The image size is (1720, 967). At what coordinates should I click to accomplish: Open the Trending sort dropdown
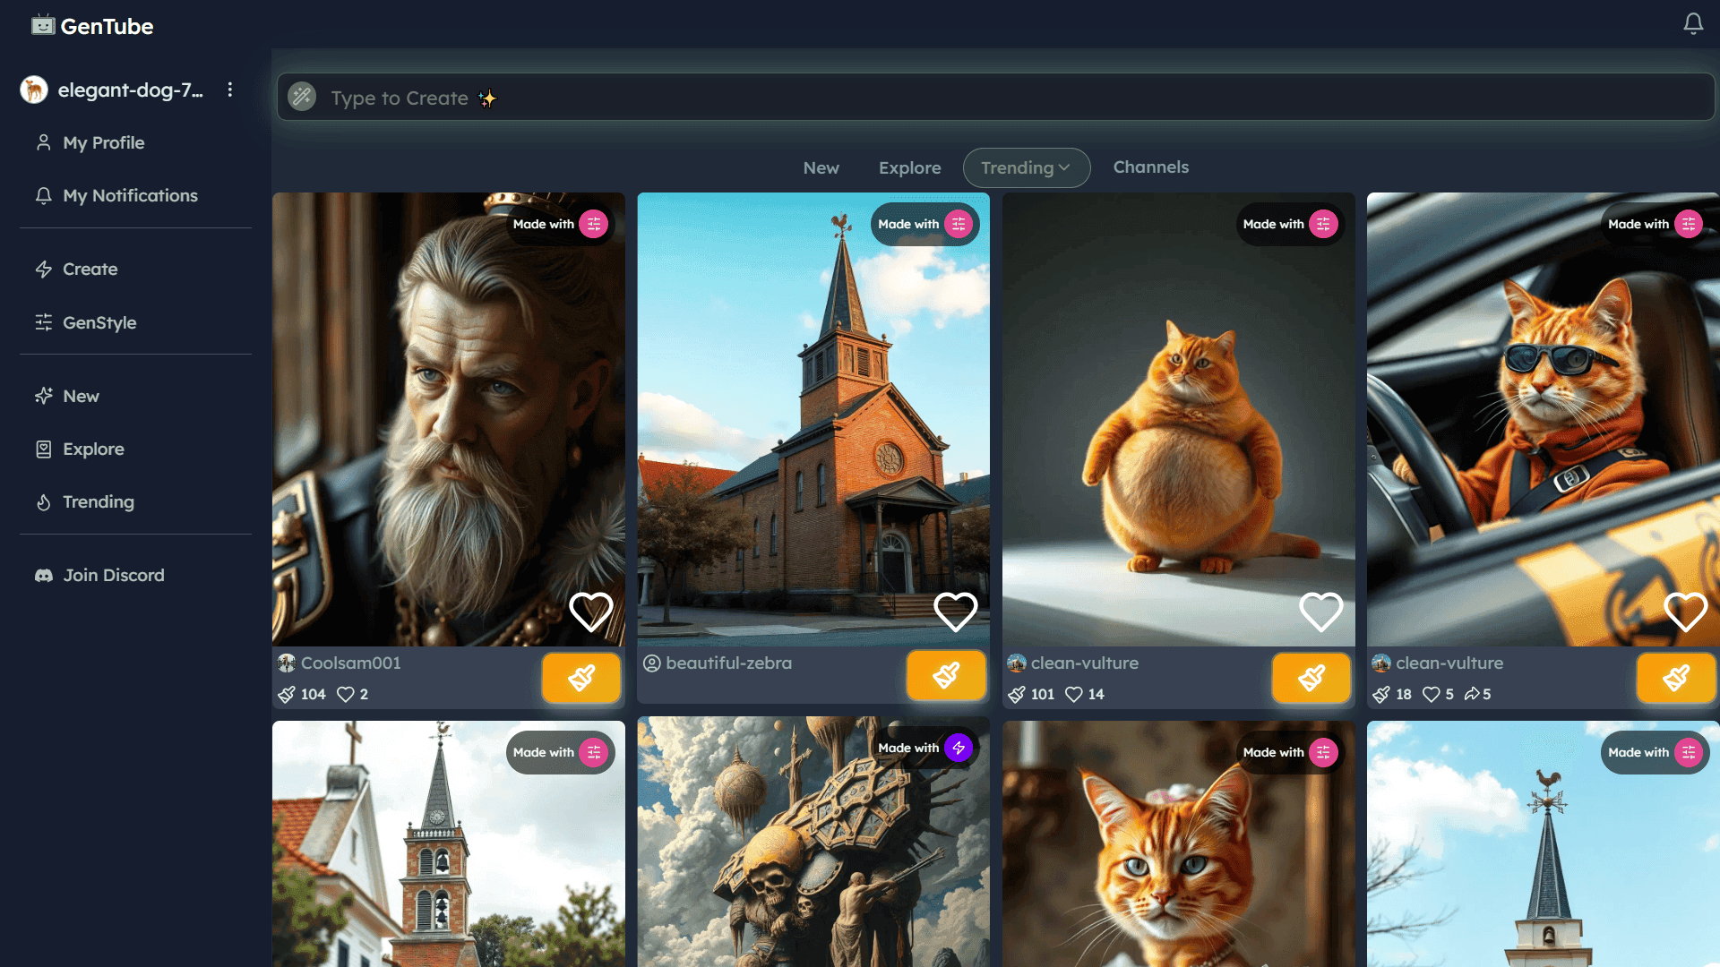coord(1027,167)
